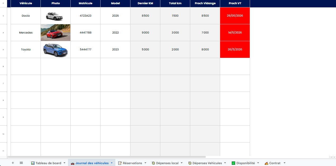The image size is (336, 166).
Task: Go to Disponibilité sheet
Action: 246,163
